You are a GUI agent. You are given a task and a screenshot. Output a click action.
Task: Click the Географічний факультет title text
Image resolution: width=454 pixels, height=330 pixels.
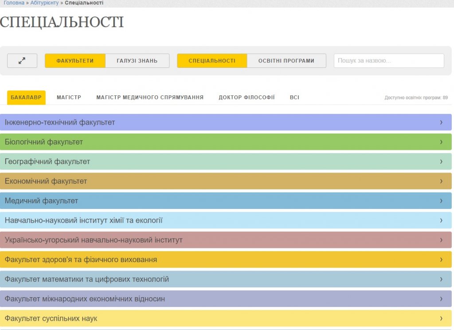click(x=47, y=161)
